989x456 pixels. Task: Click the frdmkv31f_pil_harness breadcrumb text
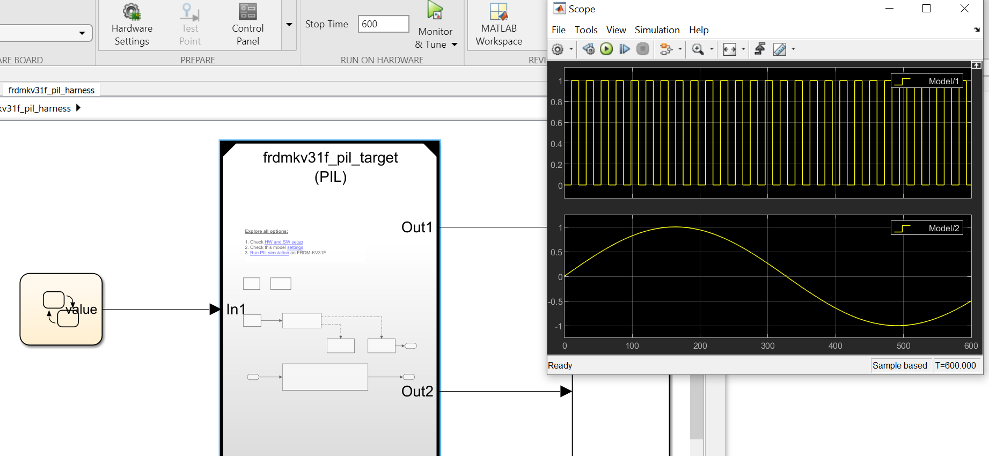[x=35, y=108]
